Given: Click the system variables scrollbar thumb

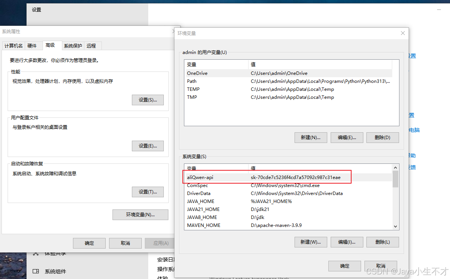Looking at the screenshot, I should pos(396,179).
